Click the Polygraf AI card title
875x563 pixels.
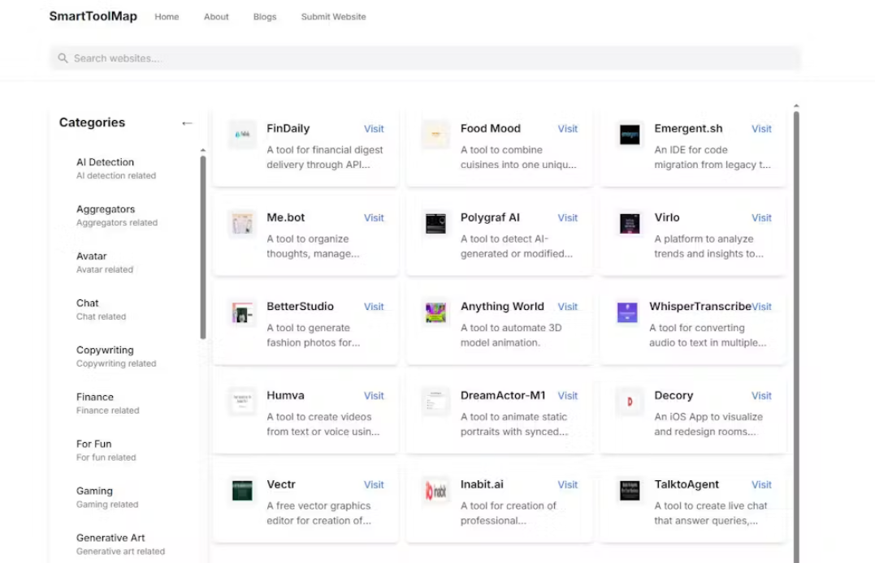pos(490,217)
